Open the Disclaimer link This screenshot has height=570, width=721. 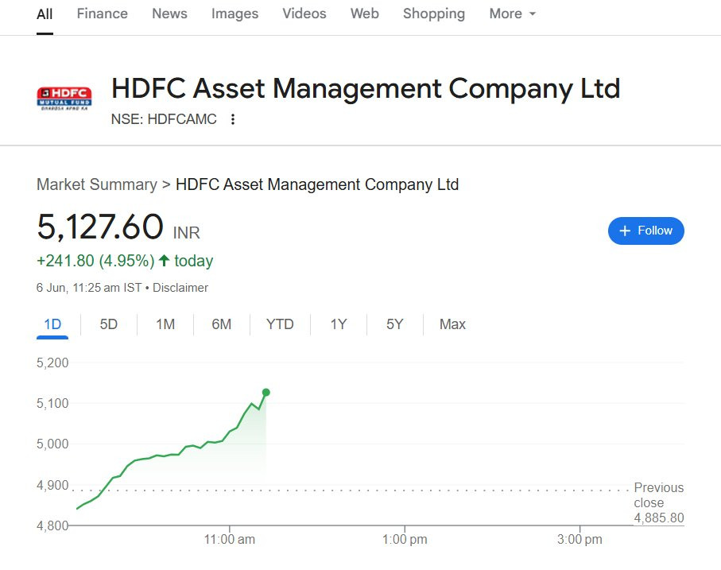tap(180, 288)
